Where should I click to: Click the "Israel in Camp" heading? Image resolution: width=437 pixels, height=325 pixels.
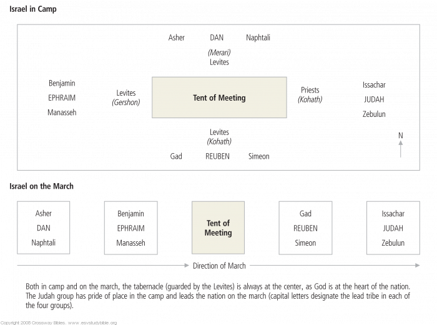click(32, 9)
